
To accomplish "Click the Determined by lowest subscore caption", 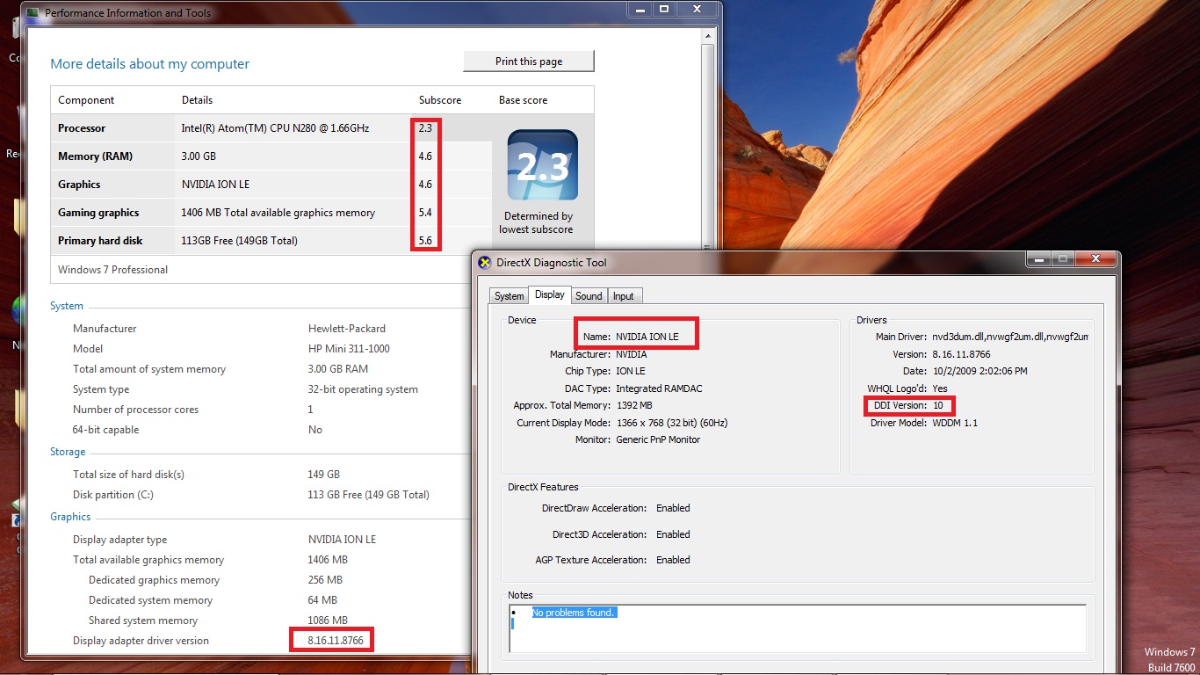I will click(537, 222).
